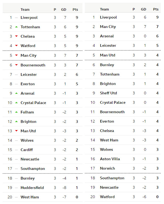Click the Team column header in right table
The height and width of the screenshot is (204, 164).
click(x=104, y=9)
